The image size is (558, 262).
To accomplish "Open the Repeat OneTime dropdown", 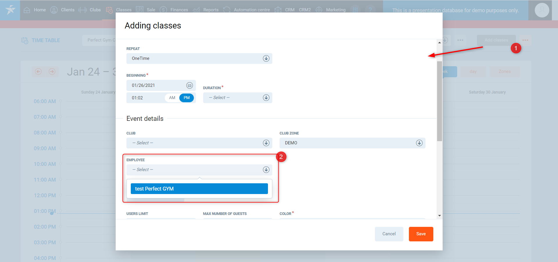I will tap(199, 58).
